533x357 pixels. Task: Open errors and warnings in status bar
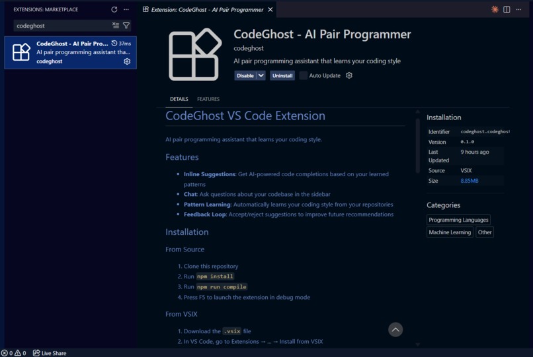pos(14,353)
